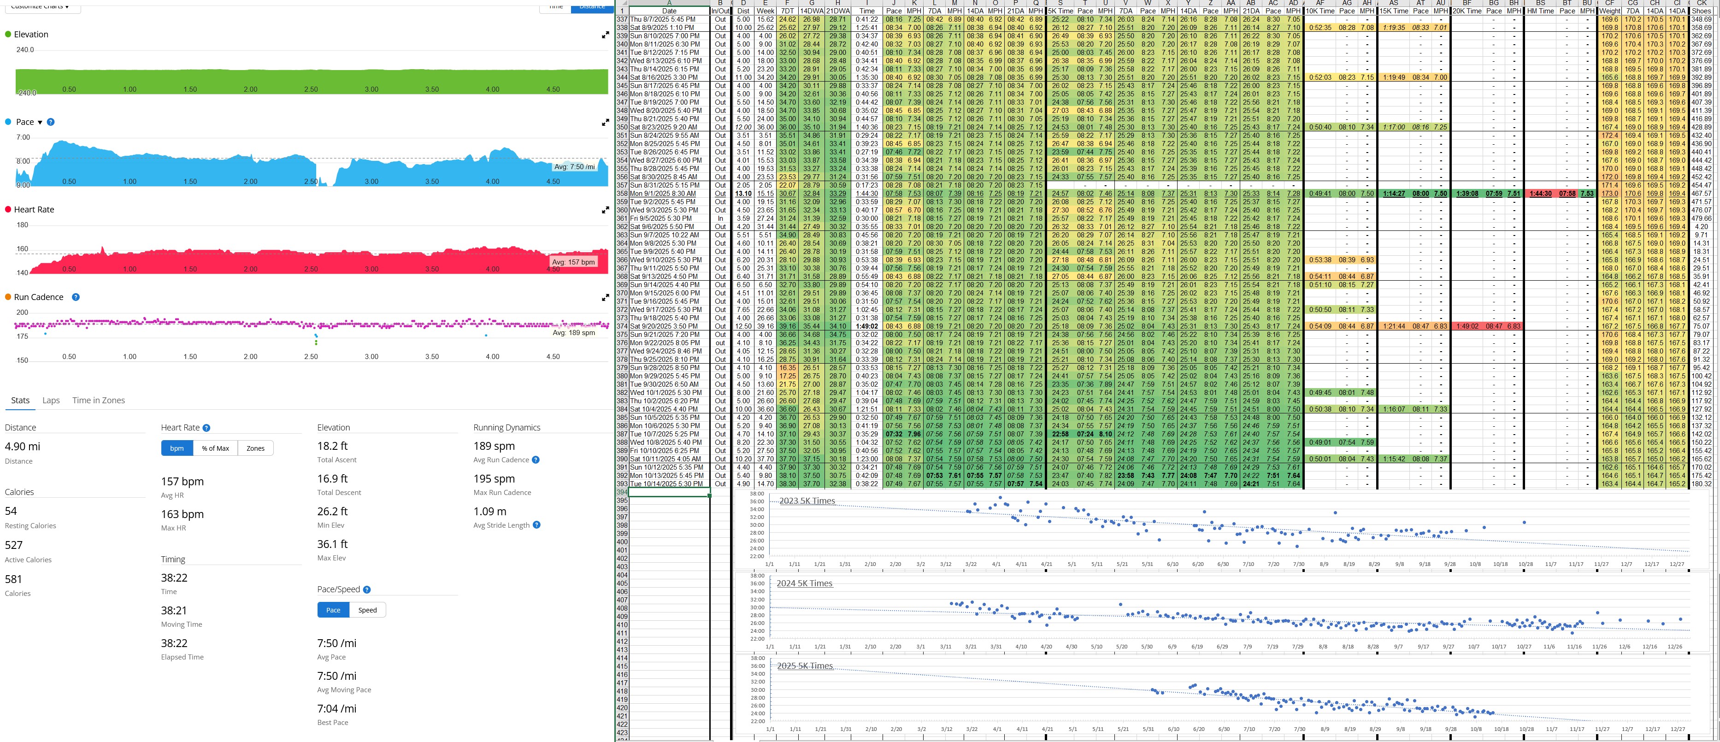
Task: Expand the Pace chart to fullscreen
Action: point(605,122)
